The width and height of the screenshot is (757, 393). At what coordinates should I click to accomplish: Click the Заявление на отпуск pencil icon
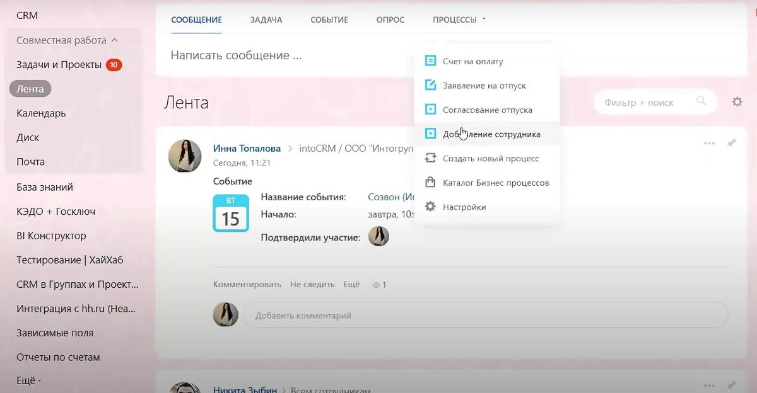pyautogui.click(x=430, y=85)
